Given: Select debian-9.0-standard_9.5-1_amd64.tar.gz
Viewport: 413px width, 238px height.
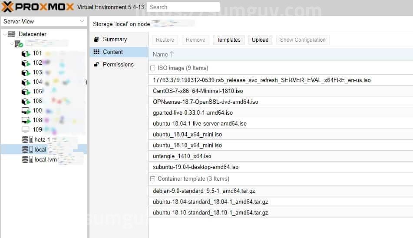Looking at the screenshot, I should (281, 191).
